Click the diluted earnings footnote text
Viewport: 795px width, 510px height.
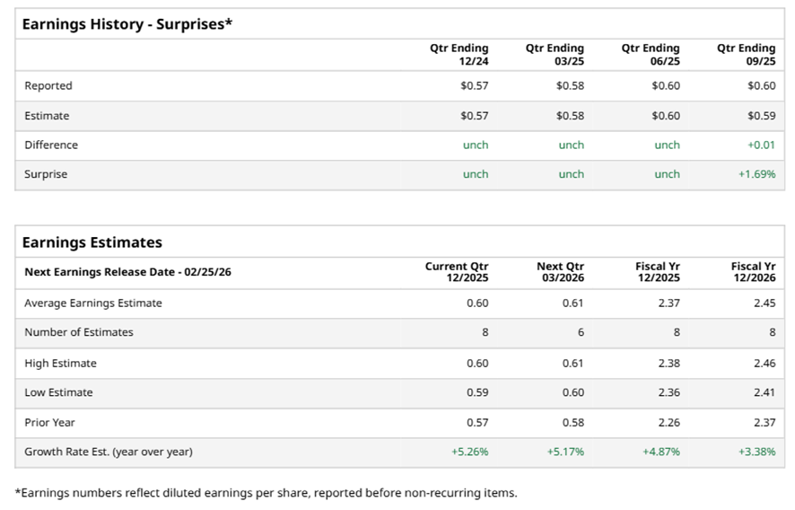coord(266,492)
